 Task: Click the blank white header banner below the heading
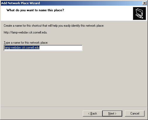pos(66,16)
